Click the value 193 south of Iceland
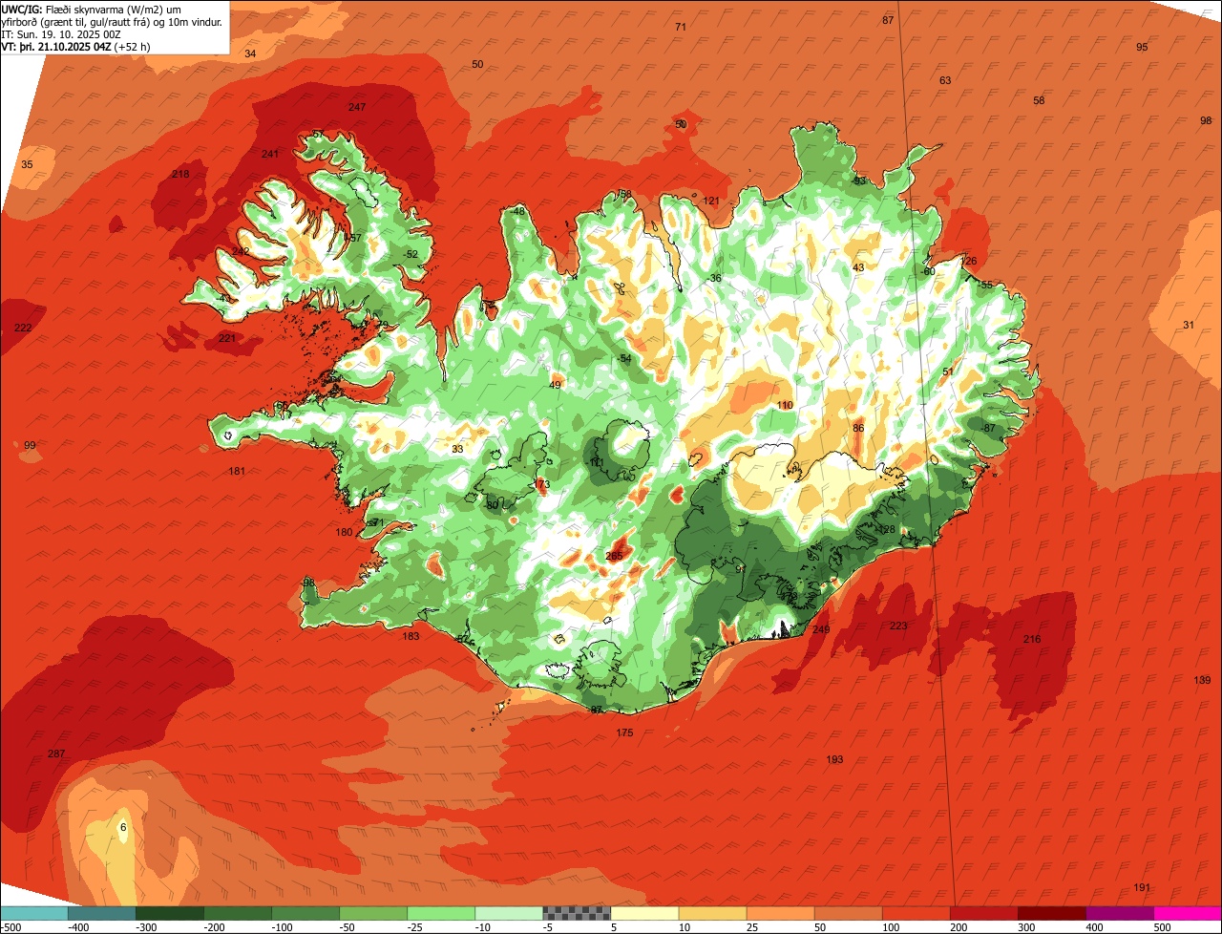Screen dimensions: 1222x934 click(x=834, y=759)
